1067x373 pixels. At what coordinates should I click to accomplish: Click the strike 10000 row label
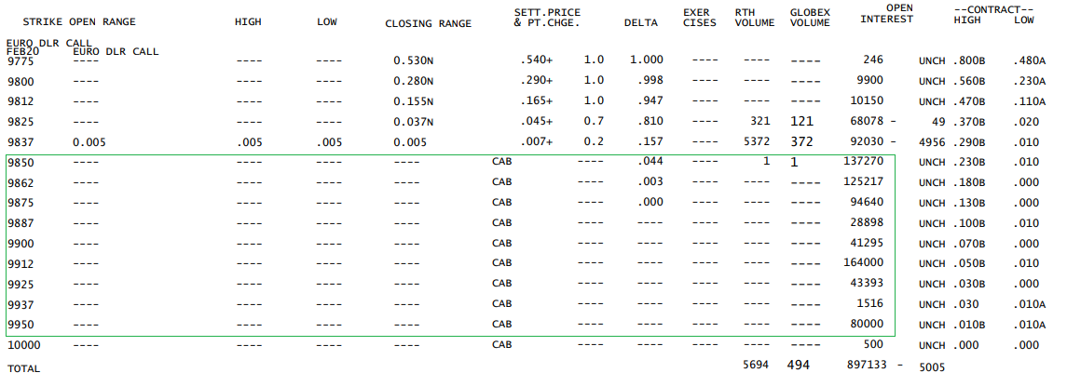point(23,344)
